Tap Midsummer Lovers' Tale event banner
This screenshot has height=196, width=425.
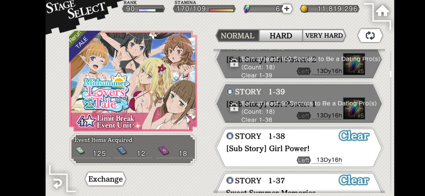point(133,81)
